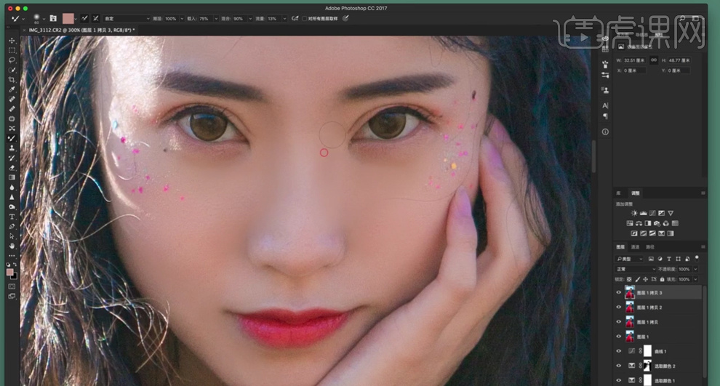This screenshot has height=386, width=720.
Task: Select the Sharpen tool
Action: 12,197
